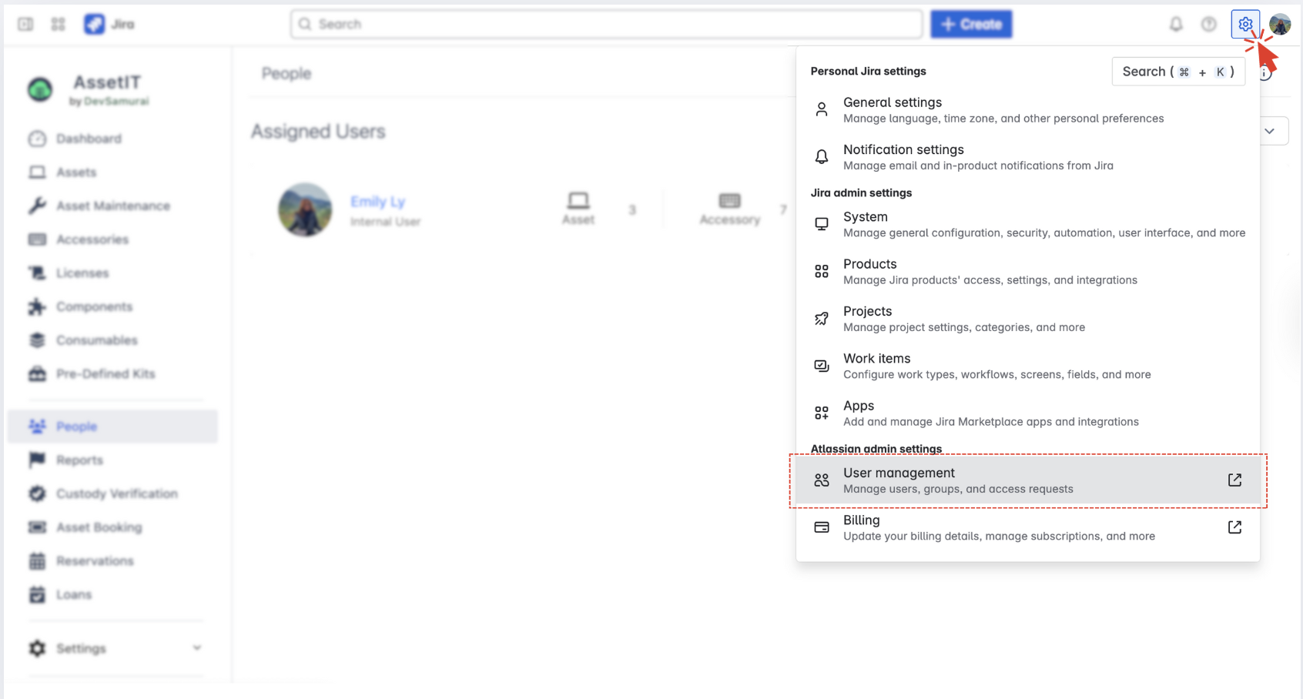Go to Assets in the sidebar
The height and width of the screenshot is (699, 1303).
[x=76, y=172]
